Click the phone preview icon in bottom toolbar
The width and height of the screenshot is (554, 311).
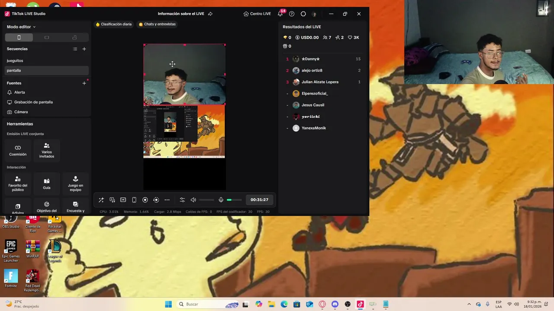134,200
